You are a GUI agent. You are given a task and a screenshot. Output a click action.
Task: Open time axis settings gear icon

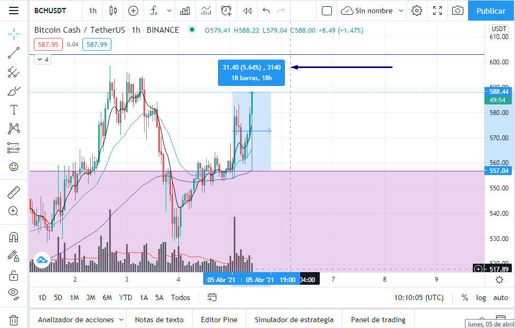tap(499, 279)
